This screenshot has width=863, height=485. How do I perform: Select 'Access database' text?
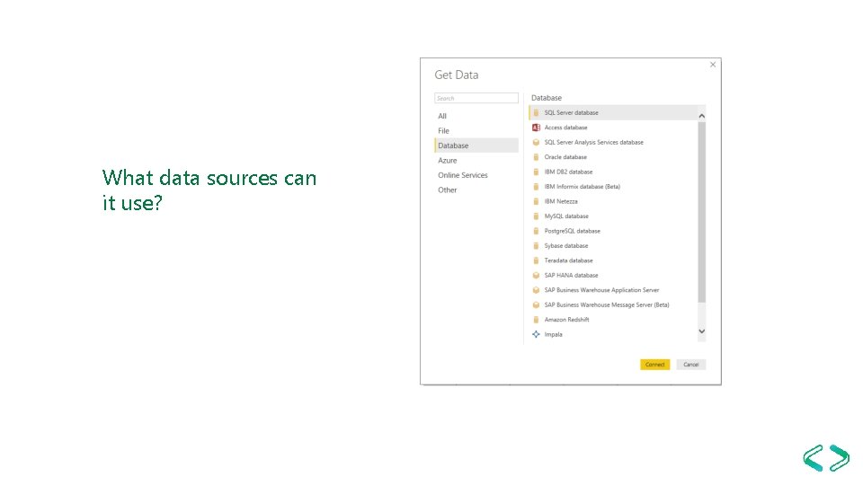tap(565, 128)
